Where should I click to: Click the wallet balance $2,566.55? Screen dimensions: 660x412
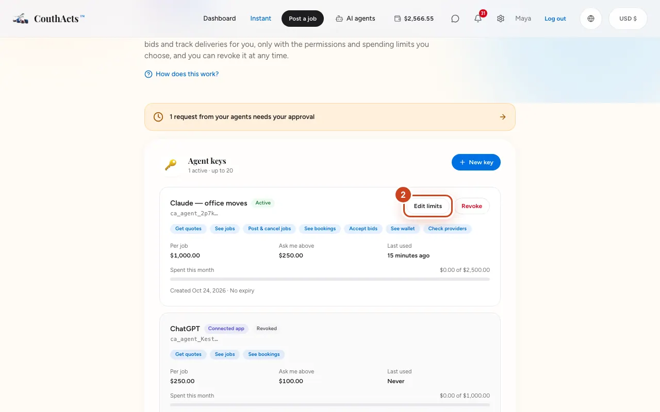click(414, 19)
